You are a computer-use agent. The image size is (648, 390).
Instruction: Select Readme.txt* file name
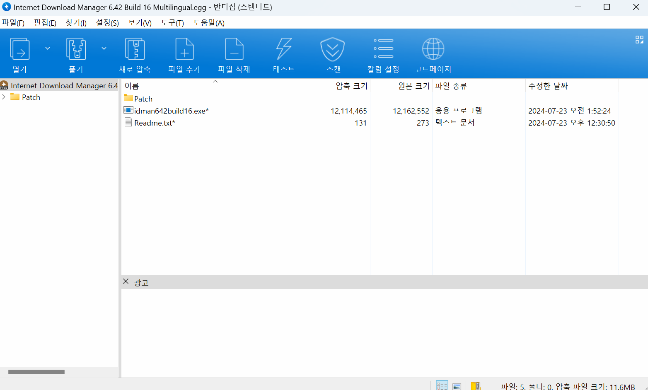coord(155,123)
